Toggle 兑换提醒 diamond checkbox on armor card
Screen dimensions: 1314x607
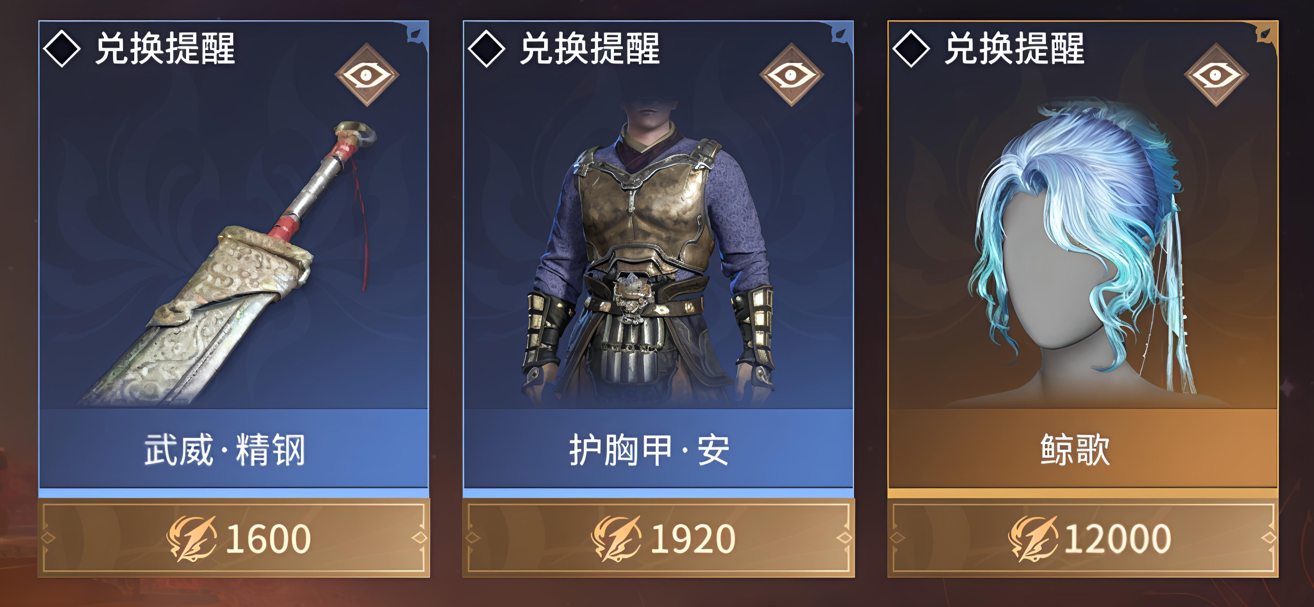486,48
